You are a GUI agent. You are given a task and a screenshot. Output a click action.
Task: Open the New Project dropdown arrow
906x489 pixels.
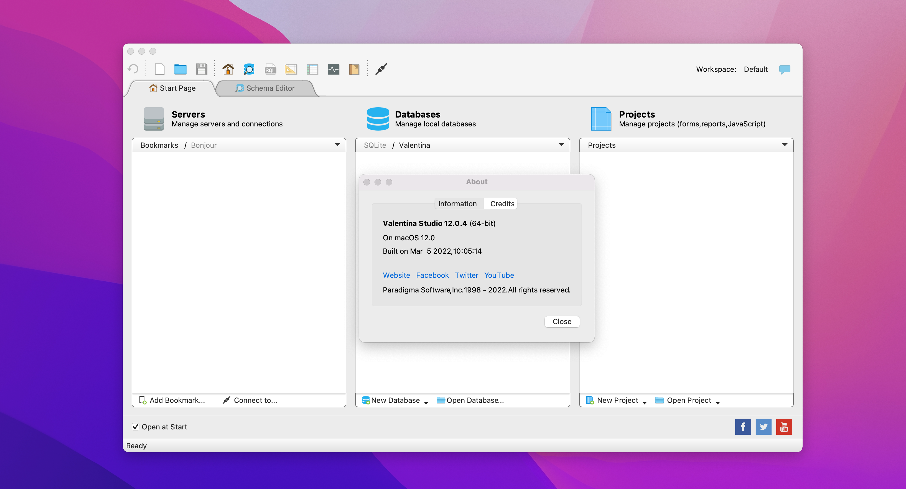pos(644,402)
